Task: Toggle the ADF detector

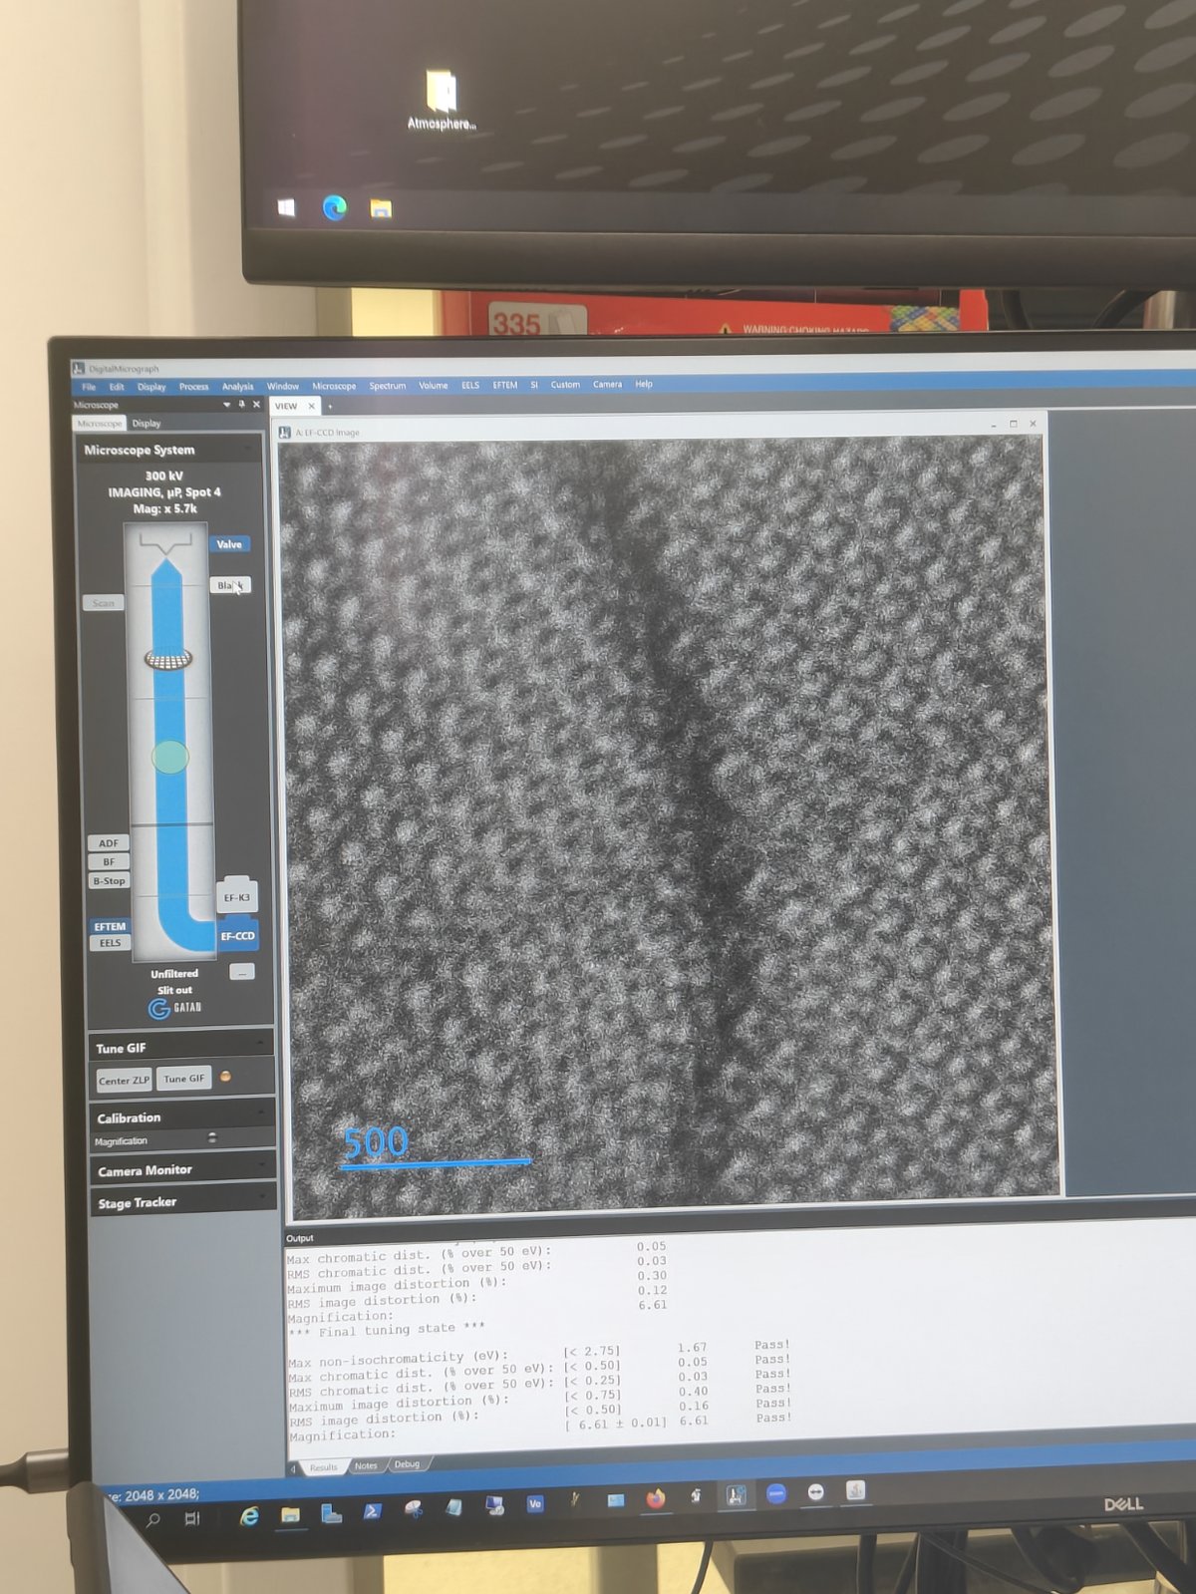Action: coord(109,843)
